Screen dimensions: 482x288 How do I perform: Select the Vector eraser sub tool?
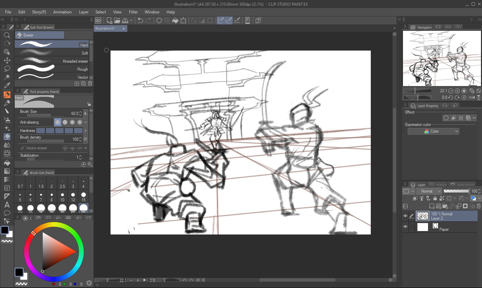52,76
